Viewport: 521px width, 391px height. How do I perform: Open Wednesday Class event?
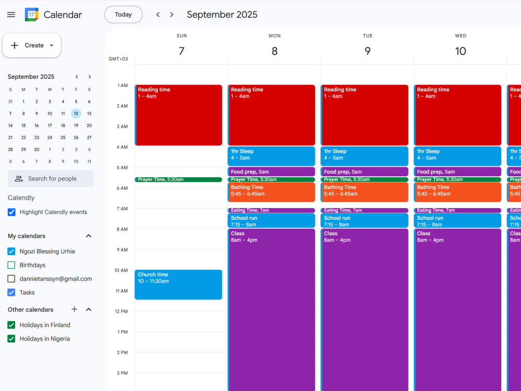click(x=457, y=310)
